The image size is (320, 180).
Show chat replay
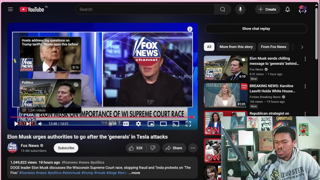[256, 28]
